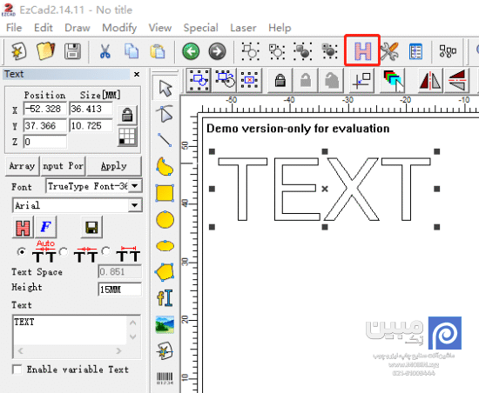The height and width of the screenshot is (393, 479).
Task: Expand the TrueType Font type dropdown
Action: pyautogui.click(x=134, y=186)
